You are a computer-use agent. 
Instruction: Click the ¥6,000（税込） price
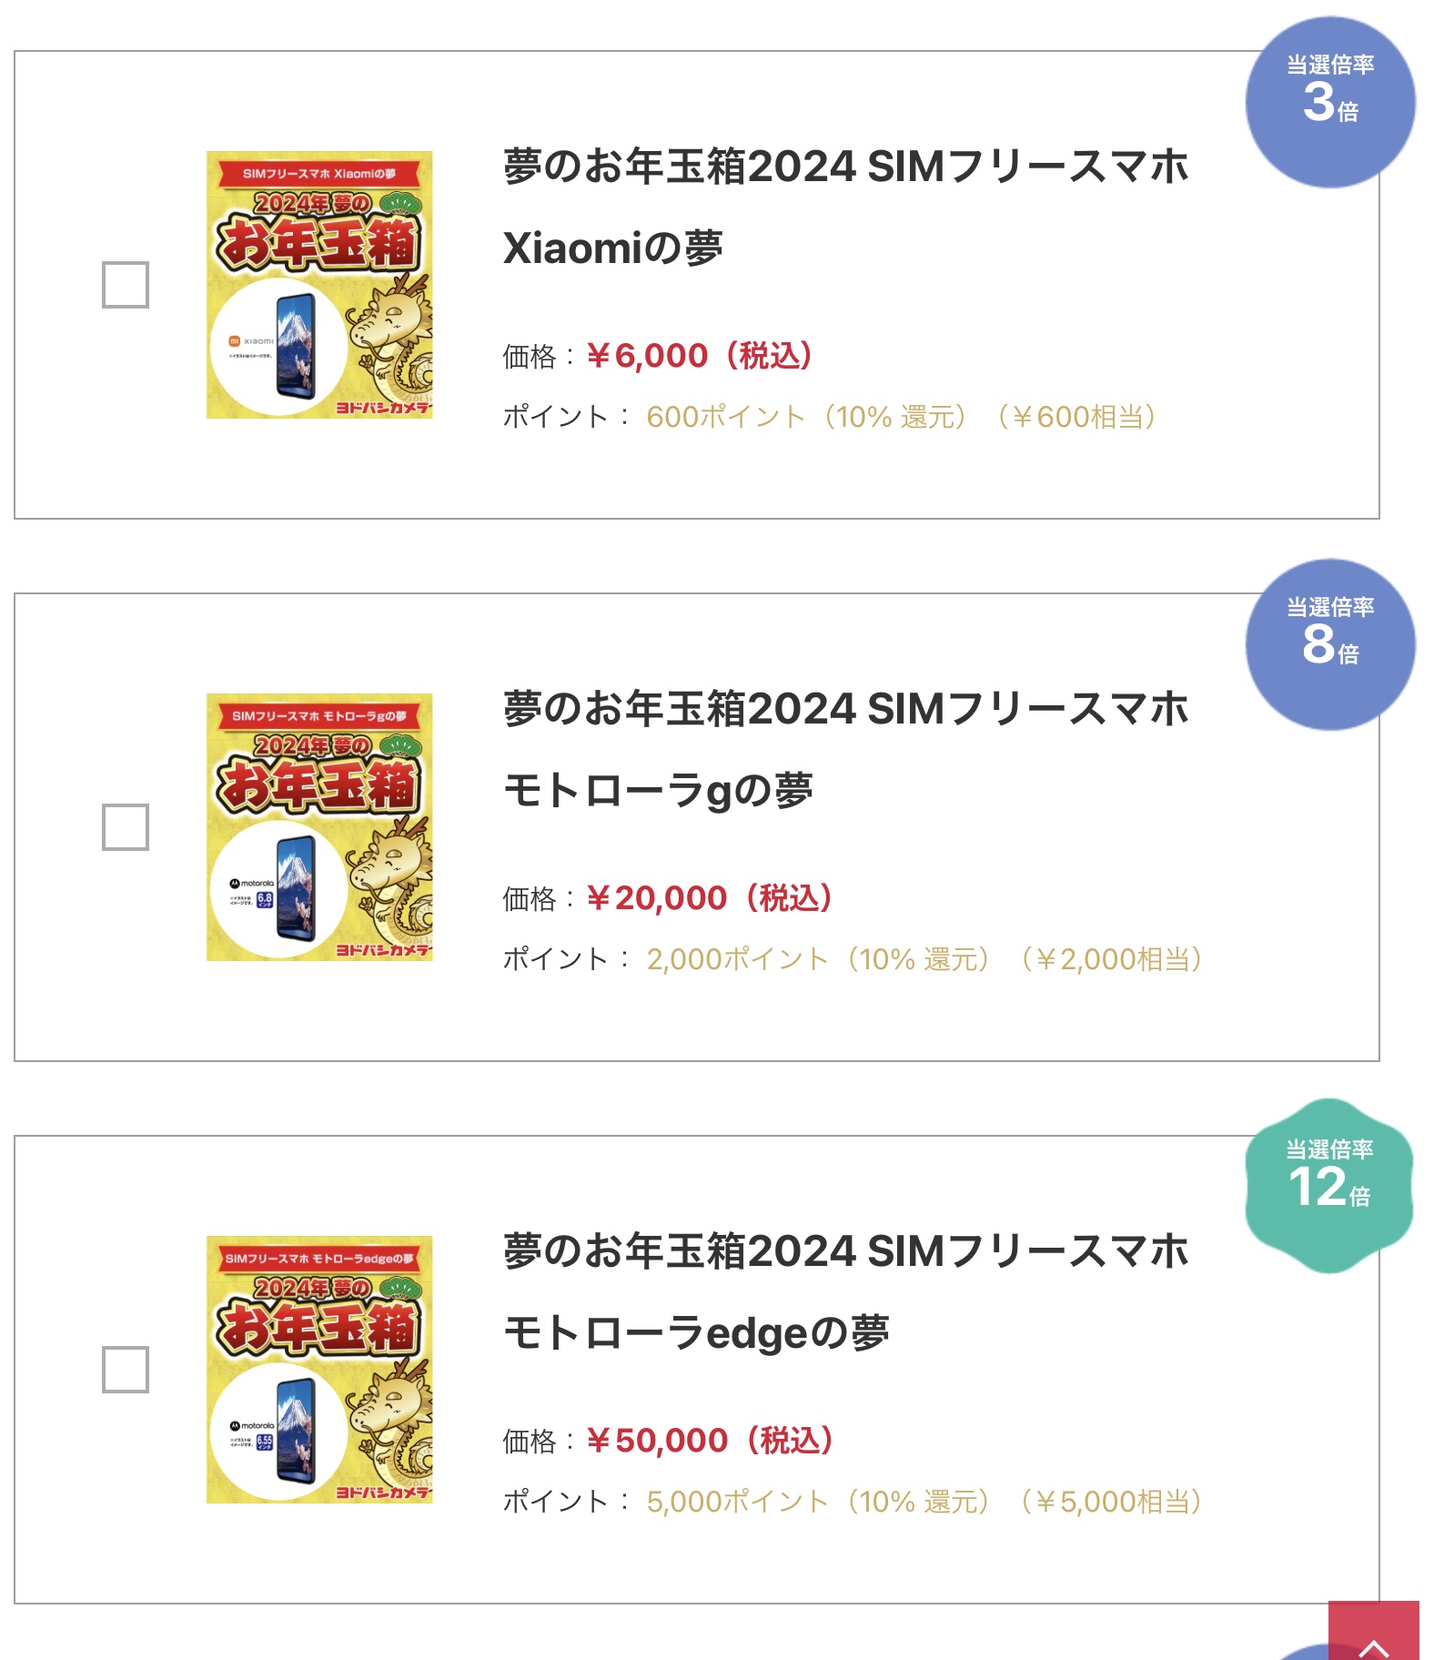click(699, 356)
